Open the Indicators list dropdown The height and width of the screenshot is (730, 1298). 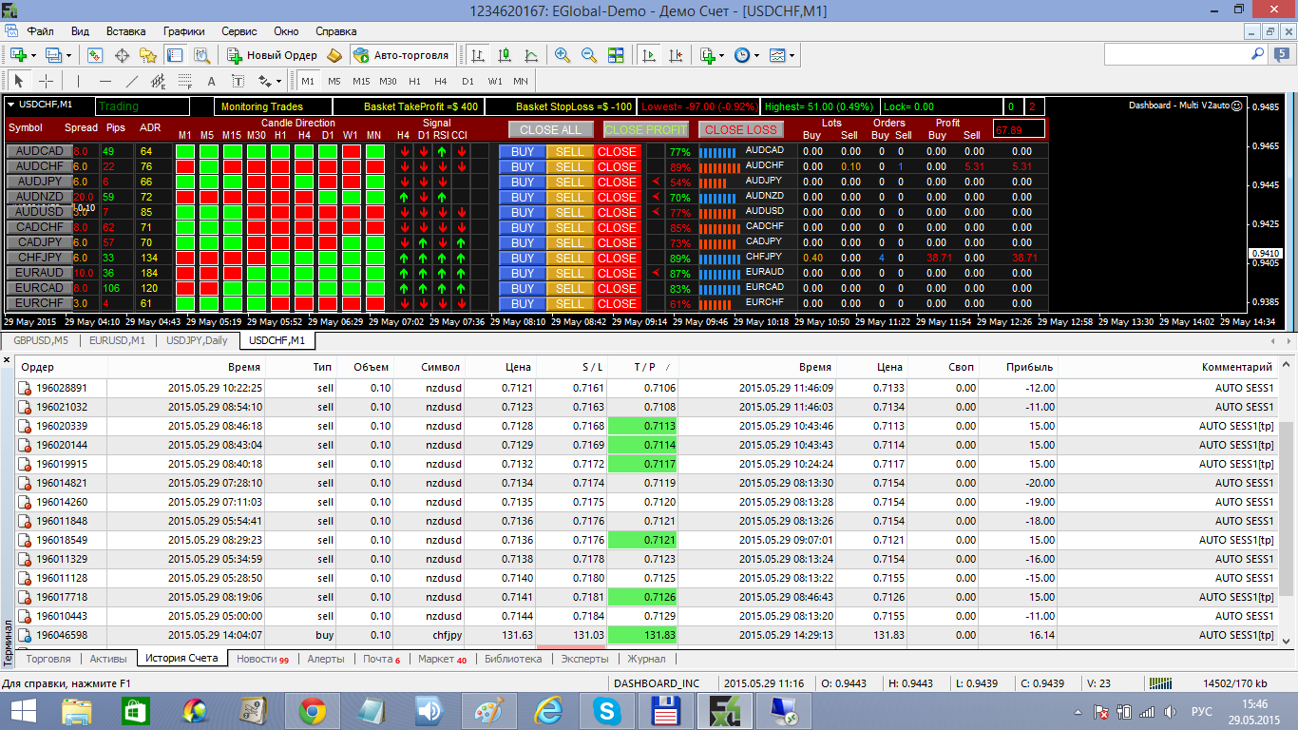(712, 55)
